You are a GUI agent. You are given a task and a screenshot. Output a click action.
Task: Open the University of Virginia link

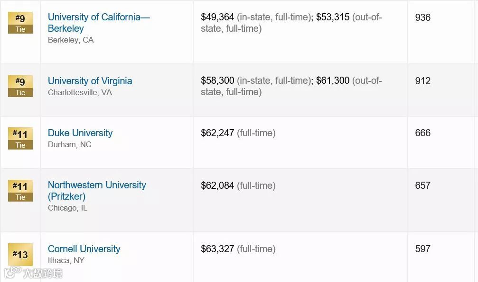(x=90, y=81)
